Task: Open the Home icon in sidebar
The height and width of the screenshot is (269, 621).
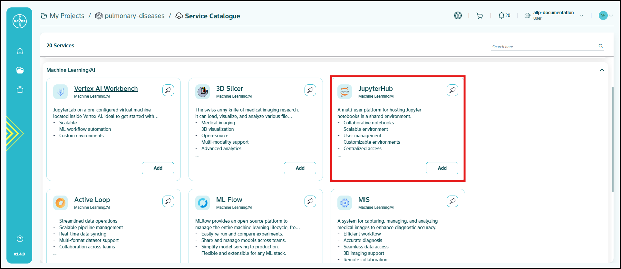Action: 20,51
